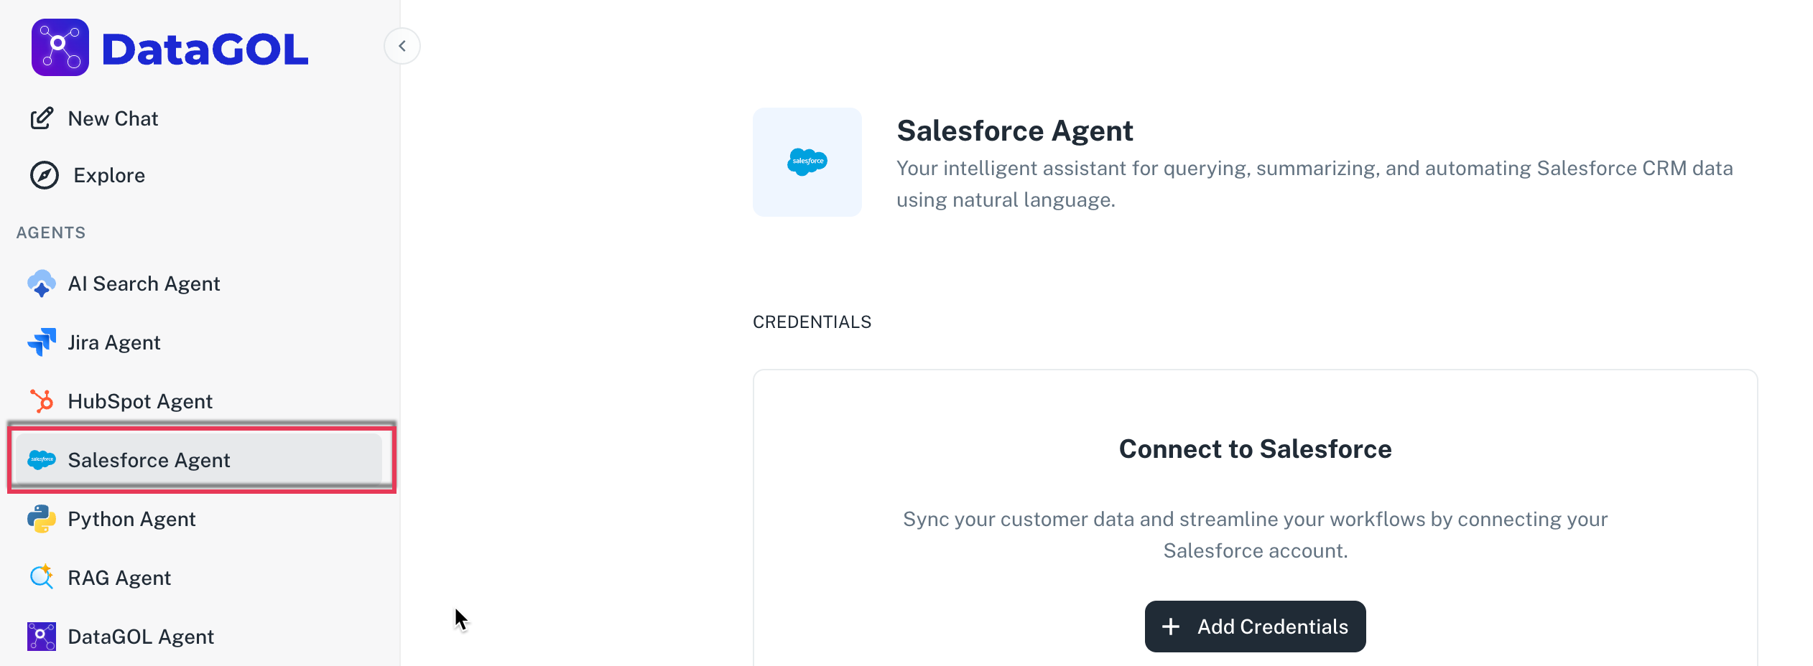
Task: Click the 'Sync your customer data' description text
Action: coord(1255,535)
